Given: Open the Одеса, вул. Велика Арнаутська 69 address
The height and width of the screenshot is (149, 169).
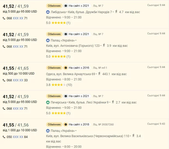Looking at the screenshot, I should (71, 74).
